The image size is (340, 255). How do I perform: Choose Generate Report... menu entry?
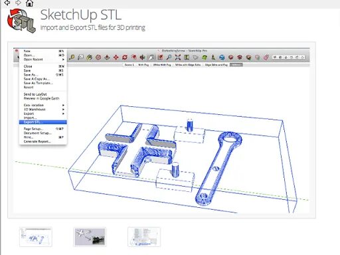pyautogui.click(x=43, y=141)
